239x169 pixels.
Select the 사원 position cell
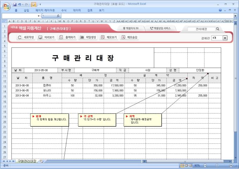(x=148, y=70)
